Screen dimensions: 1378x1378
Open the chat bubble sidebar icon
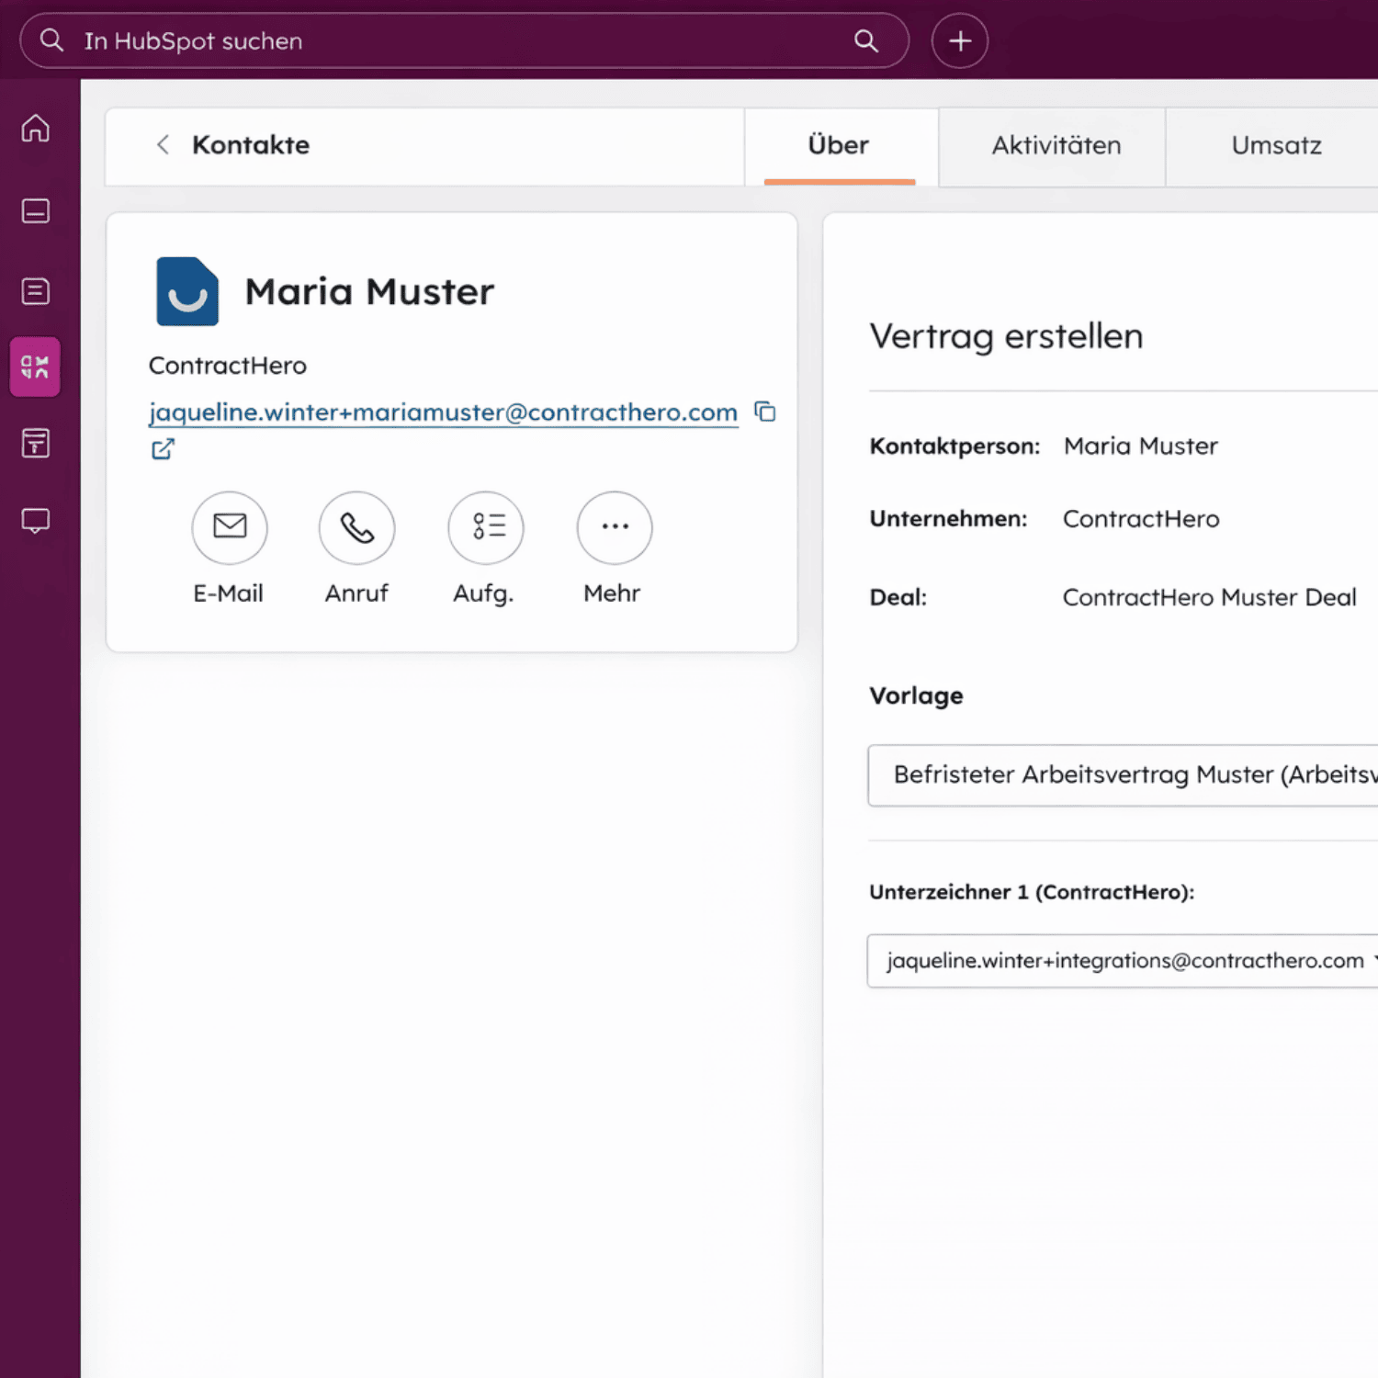pyautogui.click(x=36, y=521)
